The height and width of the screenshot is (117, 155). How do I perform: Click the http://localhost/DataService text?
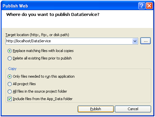click(28, 41)
